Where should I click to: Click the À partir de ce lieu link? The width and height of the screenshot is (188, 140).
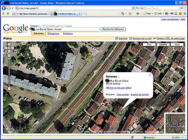(x=139, y=94)
